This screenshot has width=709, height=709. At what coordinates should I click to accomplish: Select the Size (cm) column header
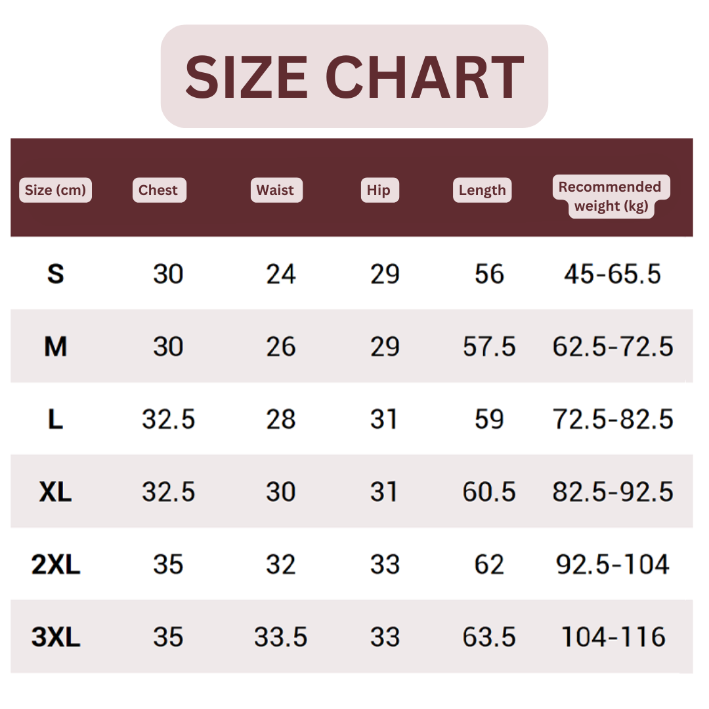55,190
